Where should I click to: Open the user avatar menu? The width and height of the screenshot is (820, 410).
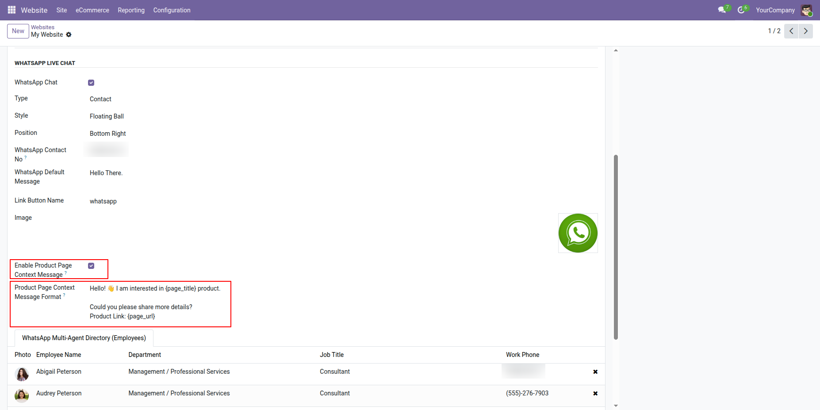(x=806, y=10)
